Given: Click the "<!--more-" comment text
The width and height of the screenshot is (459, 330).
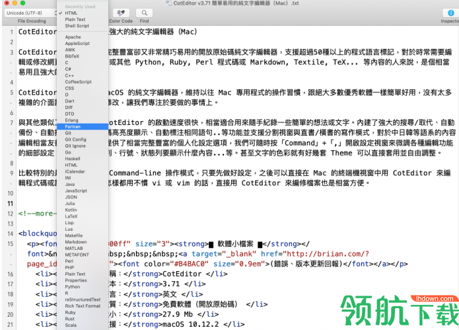Looking at the screenshot, I should tap(37, 214).
